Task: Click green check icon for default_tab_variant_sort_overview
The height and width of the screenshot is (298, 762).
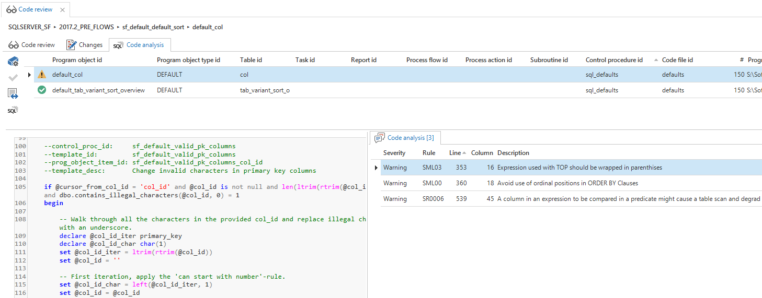Action: pyautogui.click(x=42, y=90)
